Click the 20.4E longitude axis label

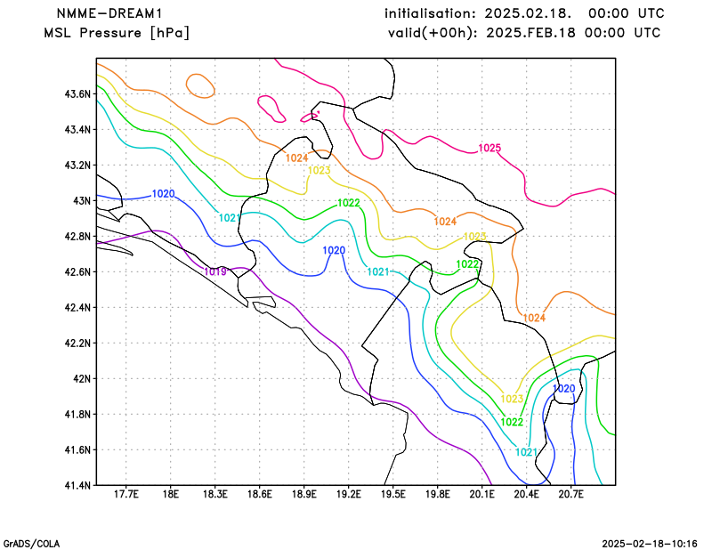pyautogui.click(x=527, y=494)
